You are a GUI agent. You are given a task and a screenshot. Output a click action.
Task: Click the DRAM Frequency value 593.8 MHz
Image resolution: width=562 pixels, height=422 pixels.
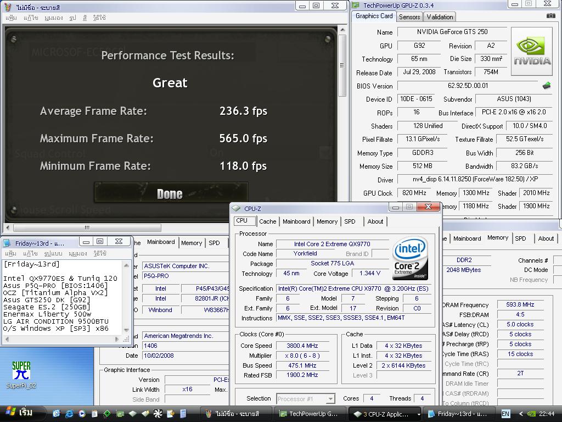(x=520, y=304)
